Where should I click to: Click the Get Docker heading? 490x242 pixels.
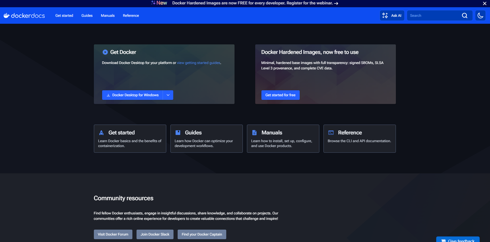(x=123, y=52)
